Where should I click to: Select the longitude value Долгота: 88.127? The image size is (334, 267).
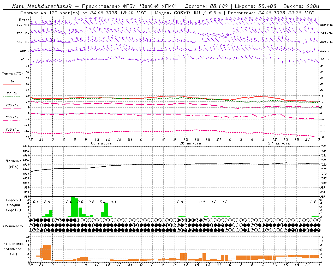point(206,6)
